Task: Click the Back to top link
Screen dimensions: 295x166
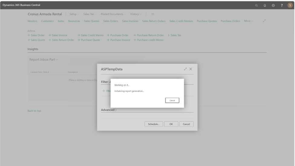Action: coord(34,111)
